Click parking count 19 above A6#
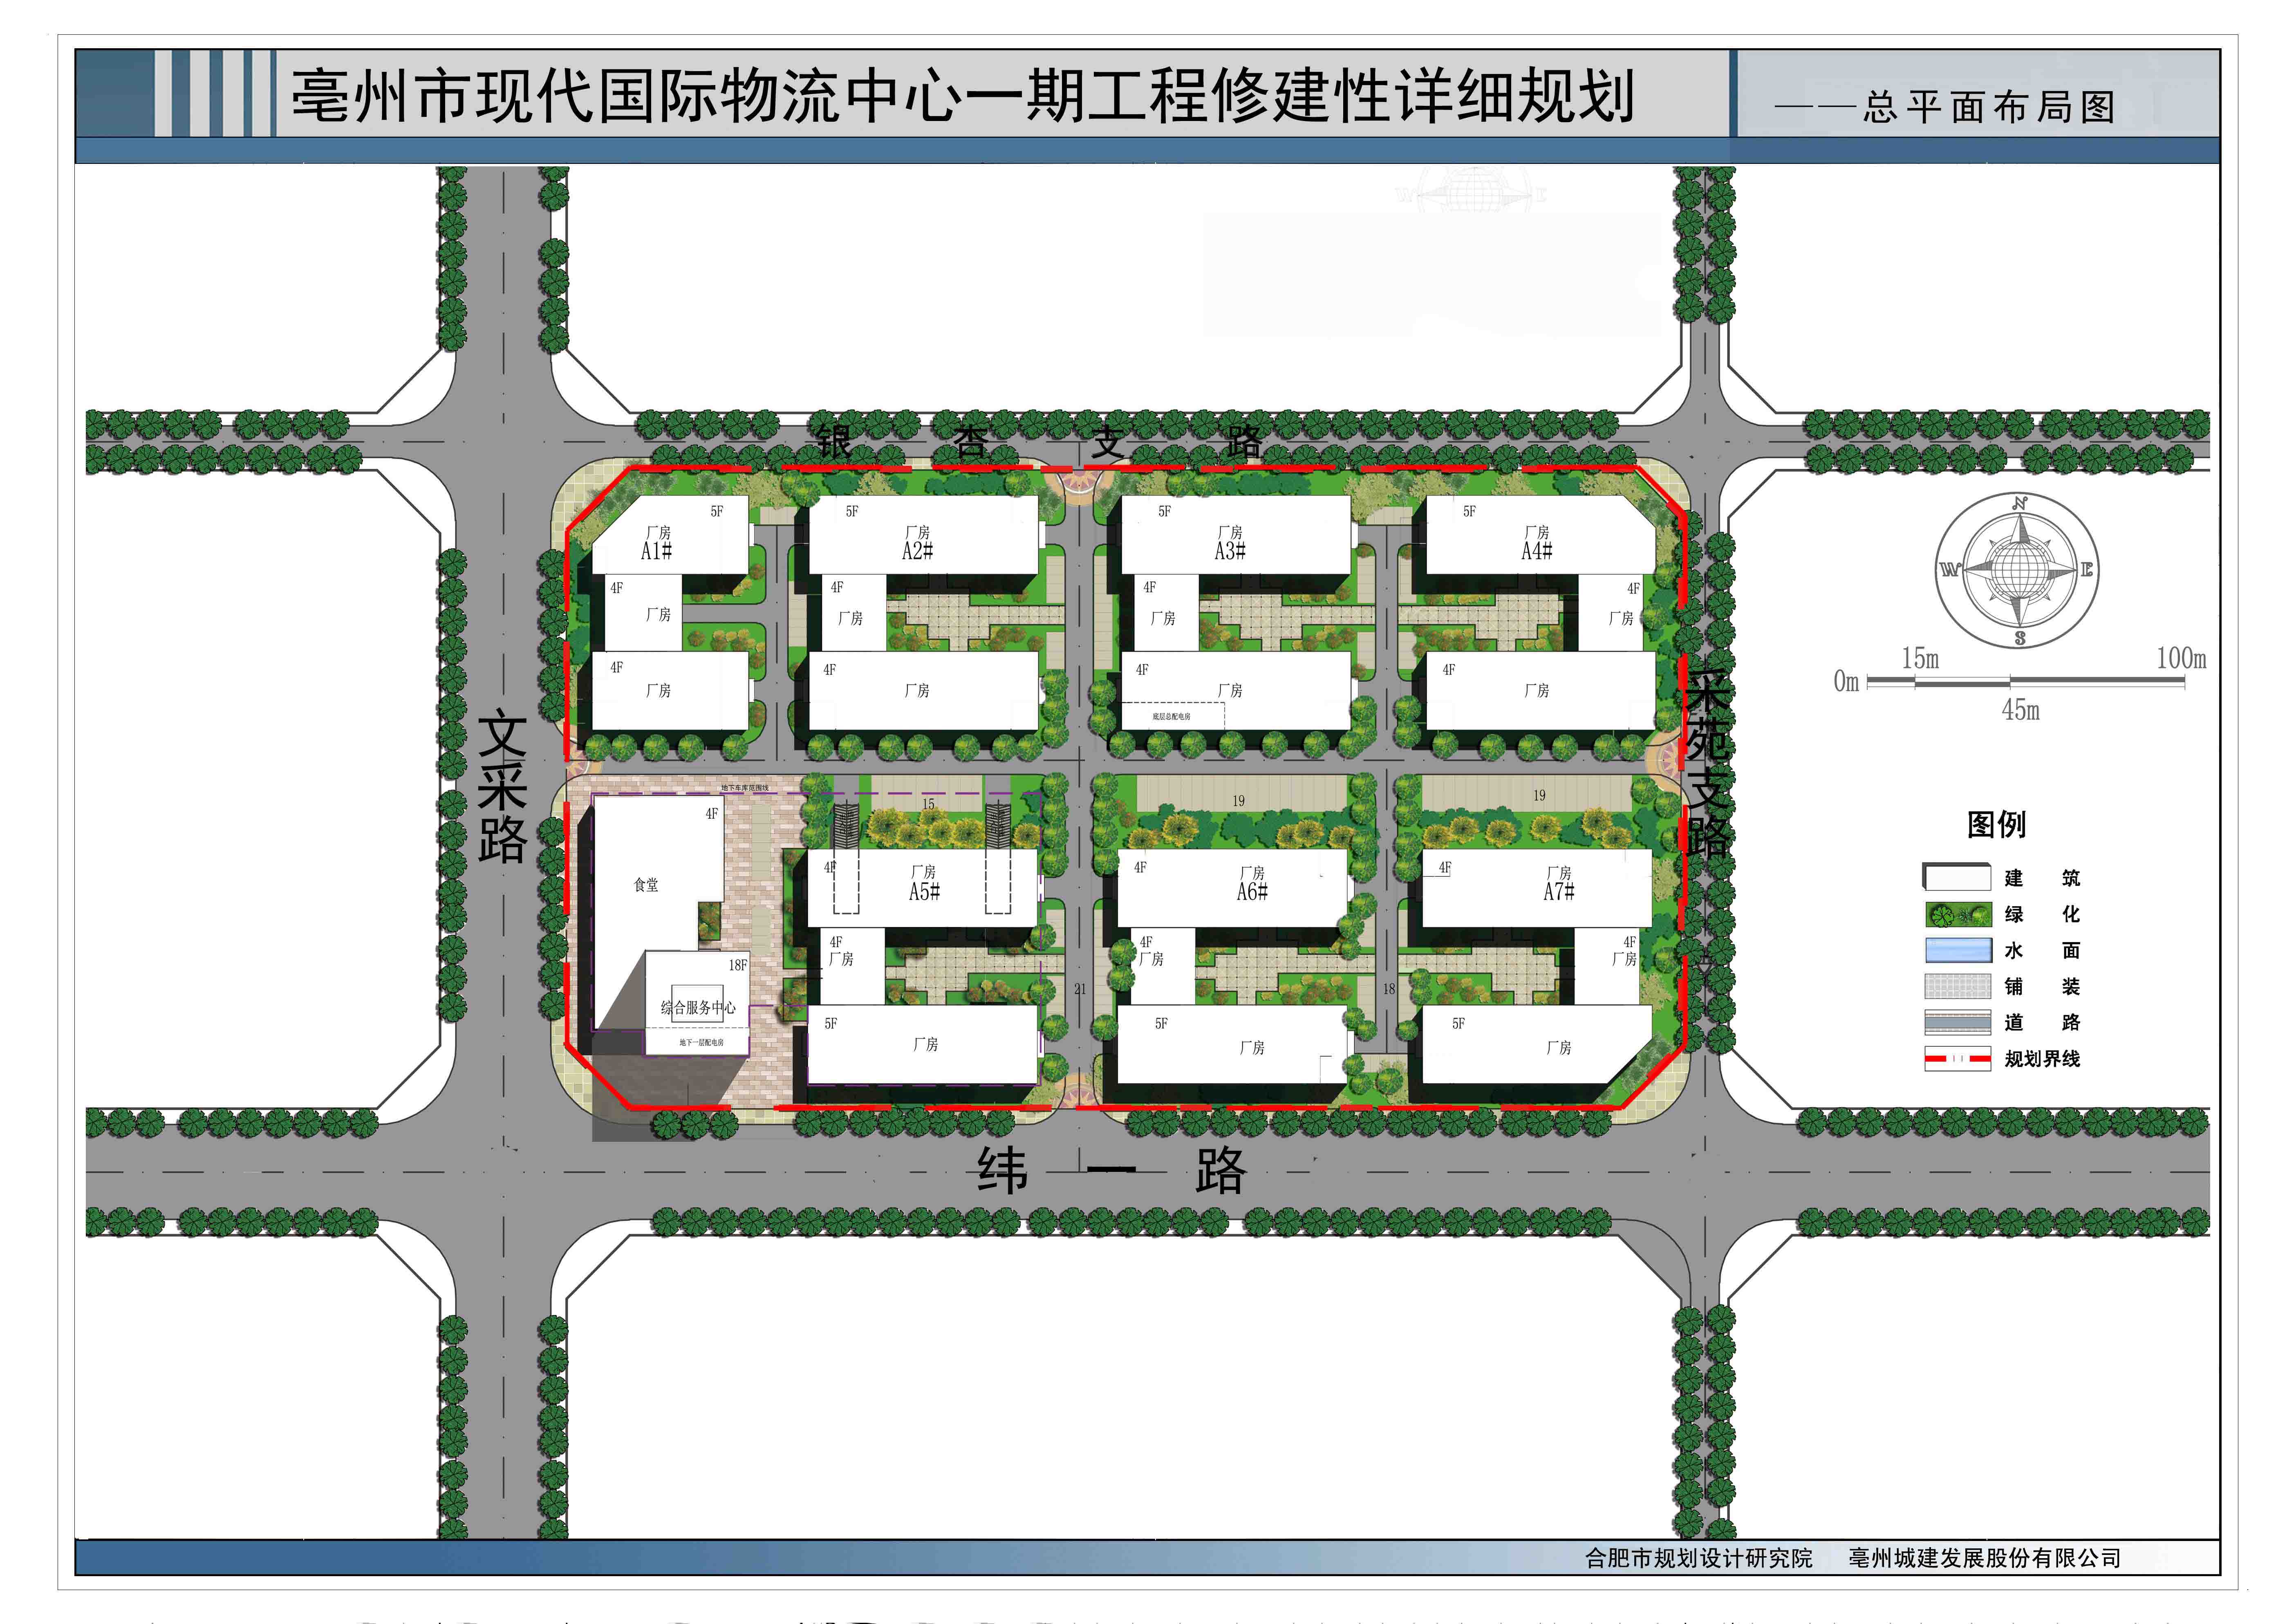The width and height of the screenshot is (2296, 1624). click(x=1239, y=801)
